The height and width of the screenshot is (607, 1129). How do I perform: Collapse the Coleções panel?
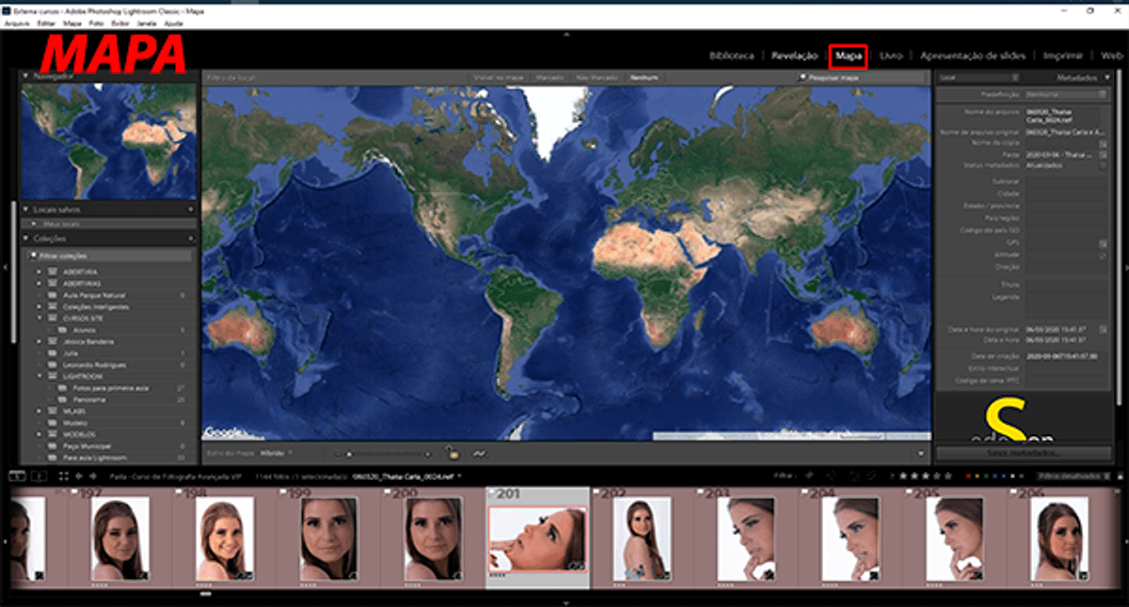click(x=26, y=239)
